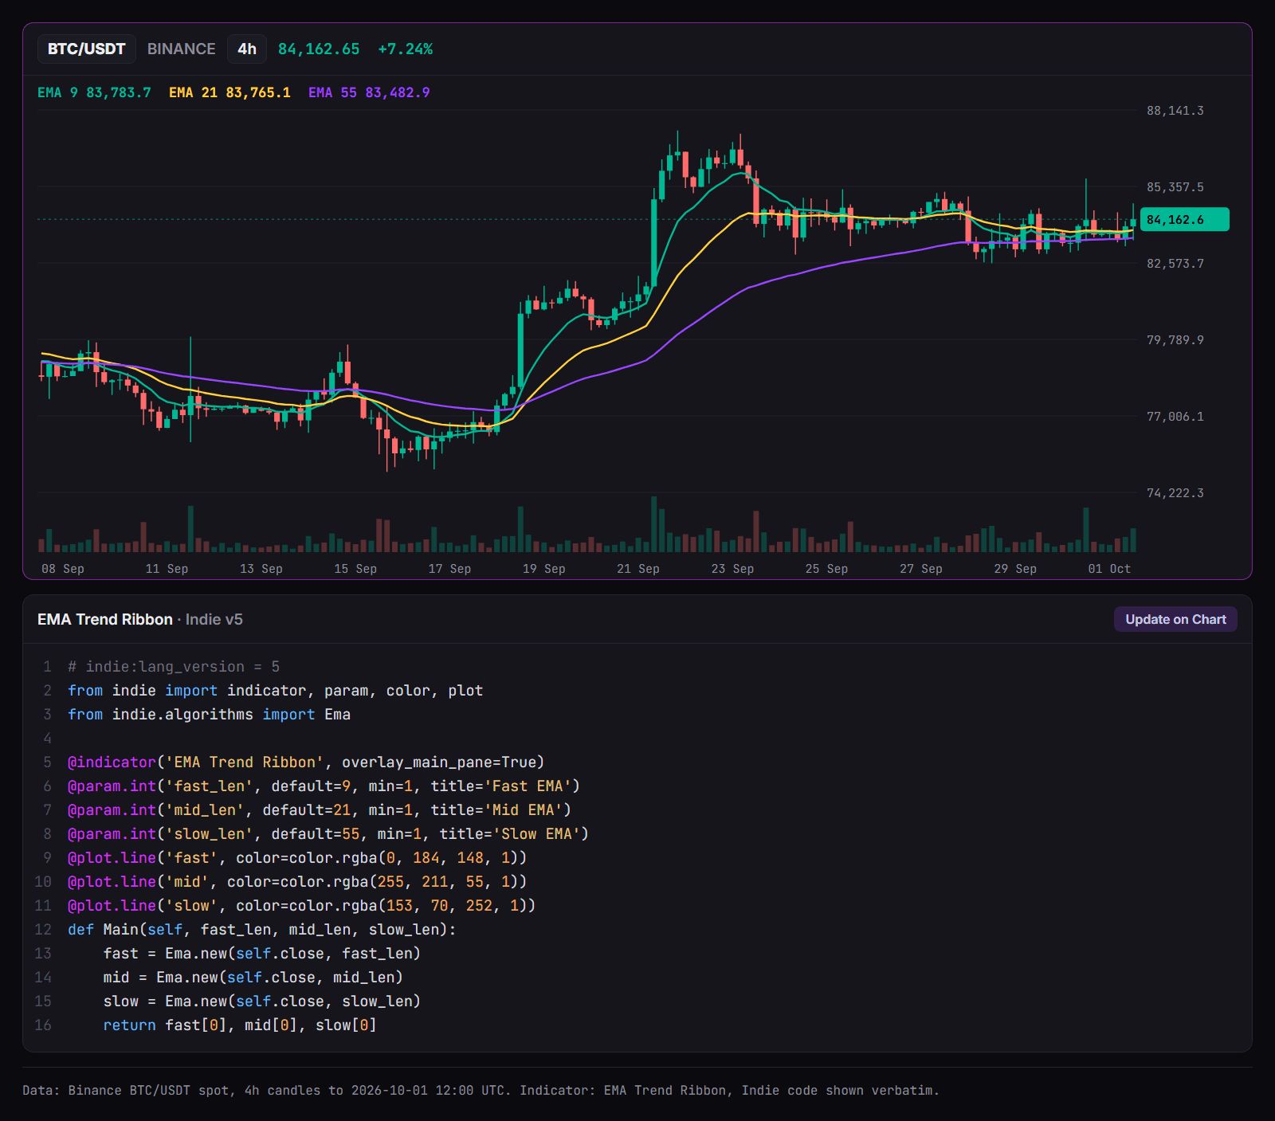The height and width of the screenshot is (1121, 1275).
Task: Click the fast_len param code line
Action: (324, 786)
